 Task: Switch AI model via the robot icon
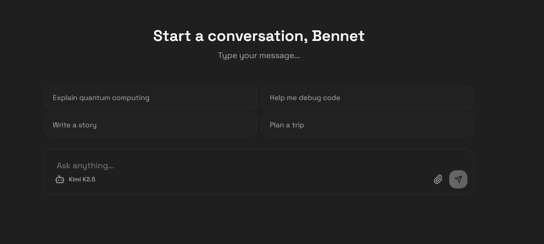pos(60,179)
